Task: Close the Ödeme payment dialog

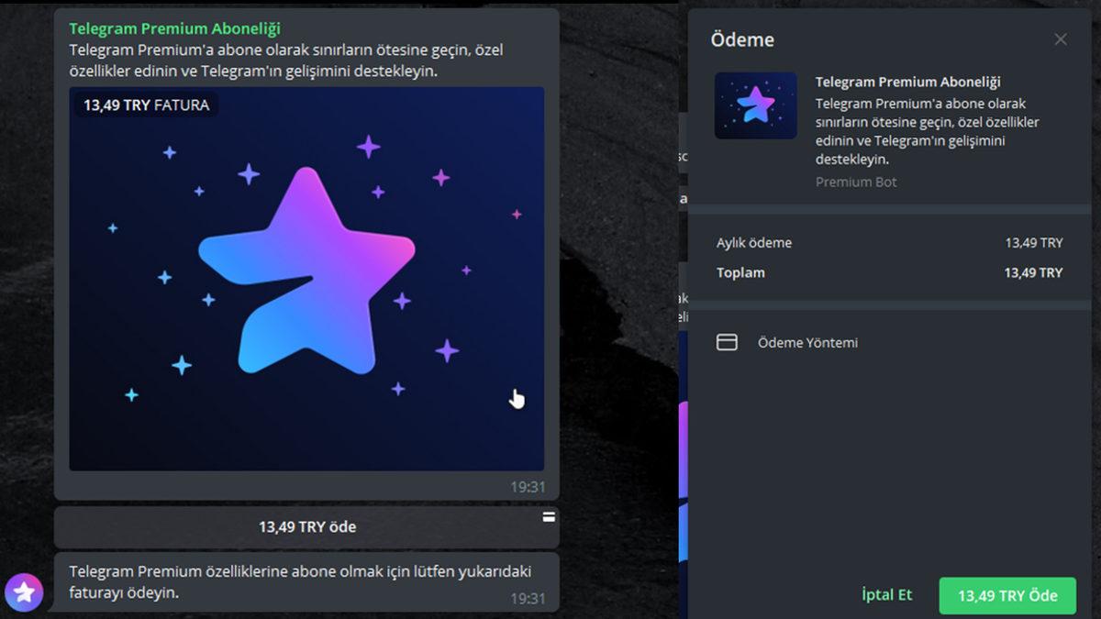Action: tap(1061, 39)
